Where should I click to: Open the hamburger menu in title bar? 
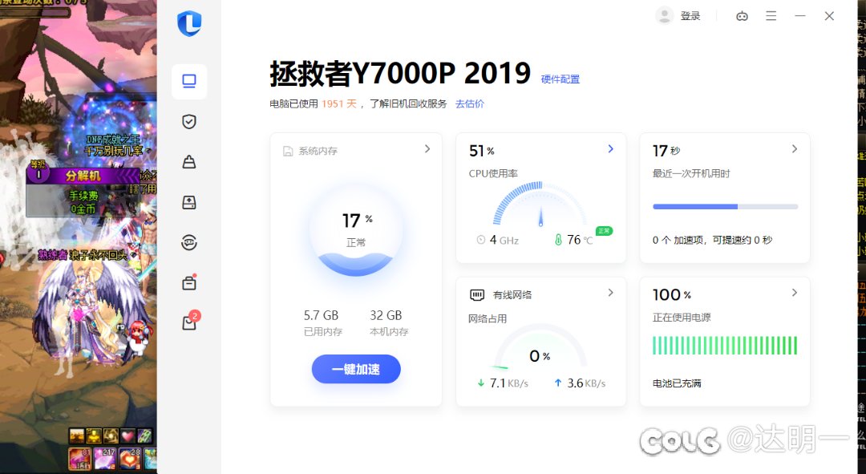(771, 16)
